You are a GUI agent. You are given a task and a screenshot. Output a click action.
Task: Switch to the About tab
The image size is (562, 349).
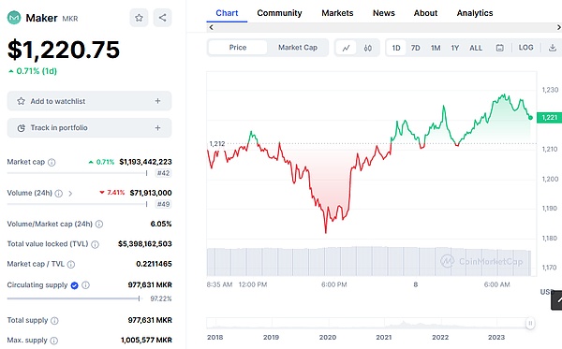(x=425, y=13)
